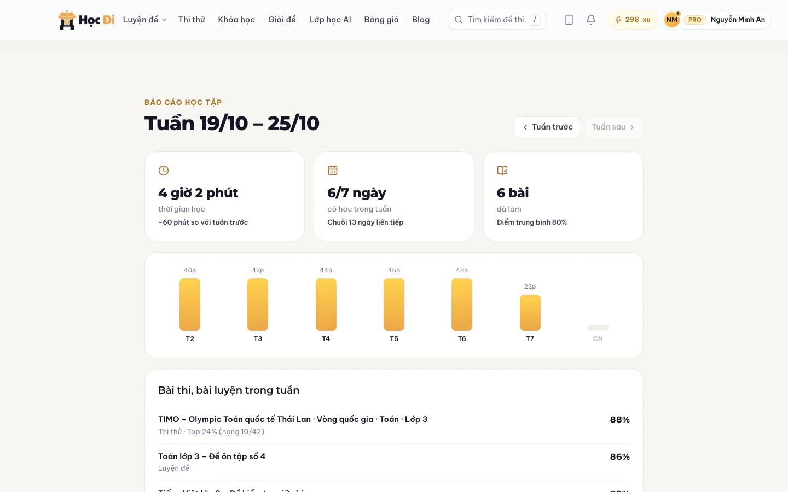This screenshot has width=788, height=492.
Task: Click the search magnifier icon
Action: tap(459, 20)
